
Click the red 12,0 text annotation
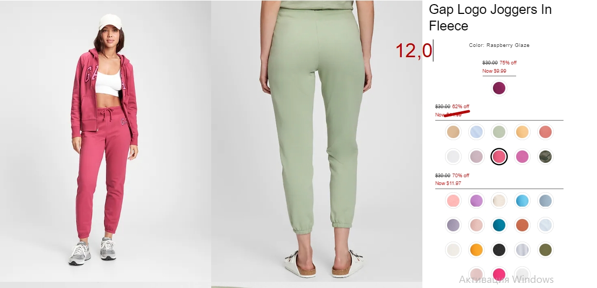point(414,50)
